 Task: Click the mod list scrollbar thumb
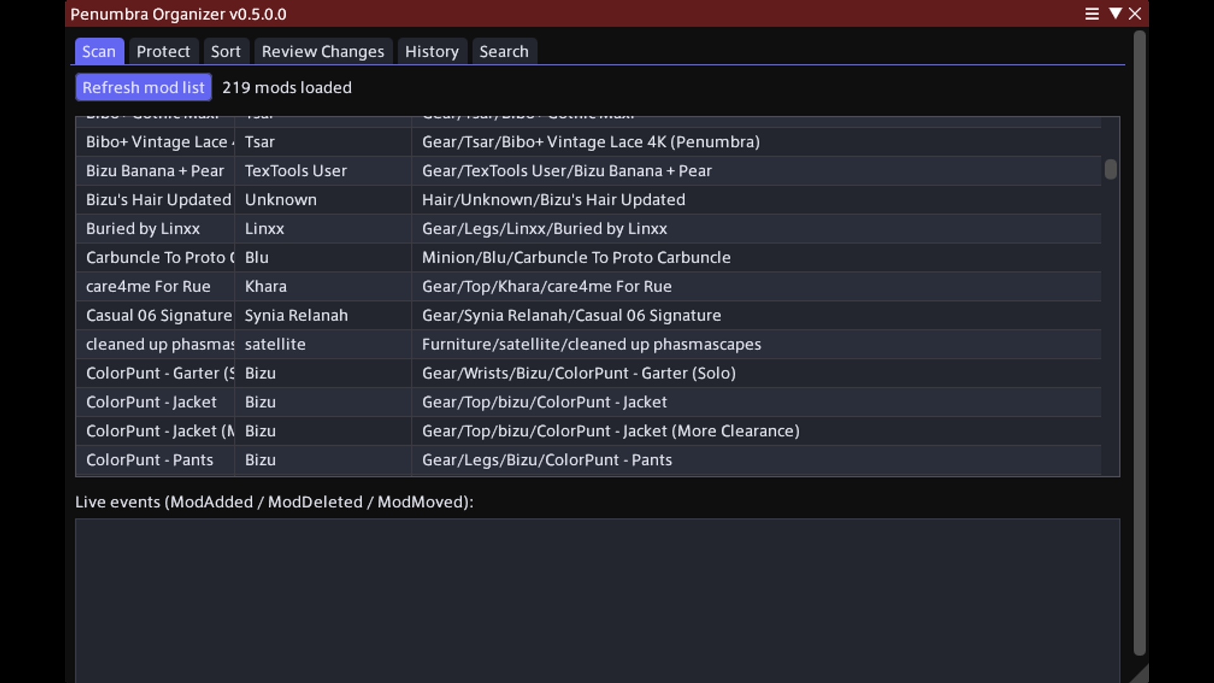(1110, 169)
